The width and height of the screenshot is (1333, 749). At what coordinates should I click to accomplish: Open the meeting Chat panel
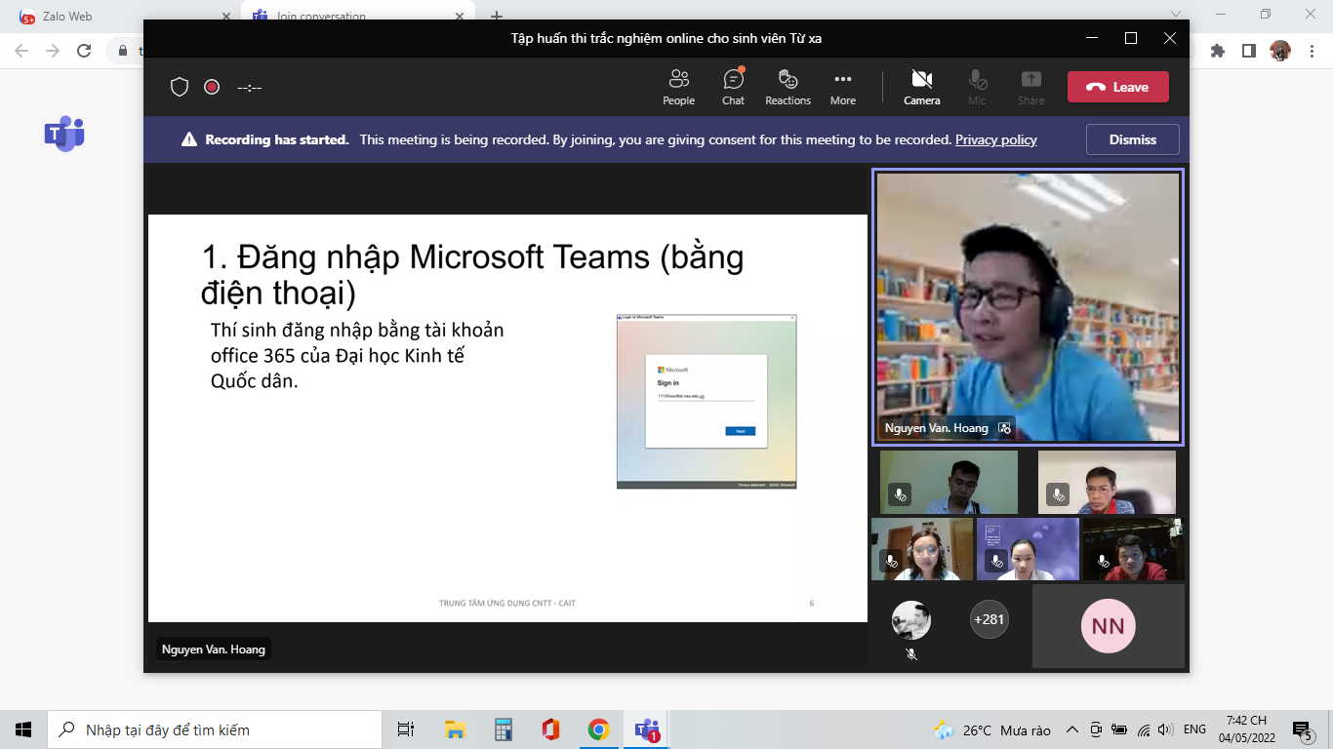click(733, 87)
